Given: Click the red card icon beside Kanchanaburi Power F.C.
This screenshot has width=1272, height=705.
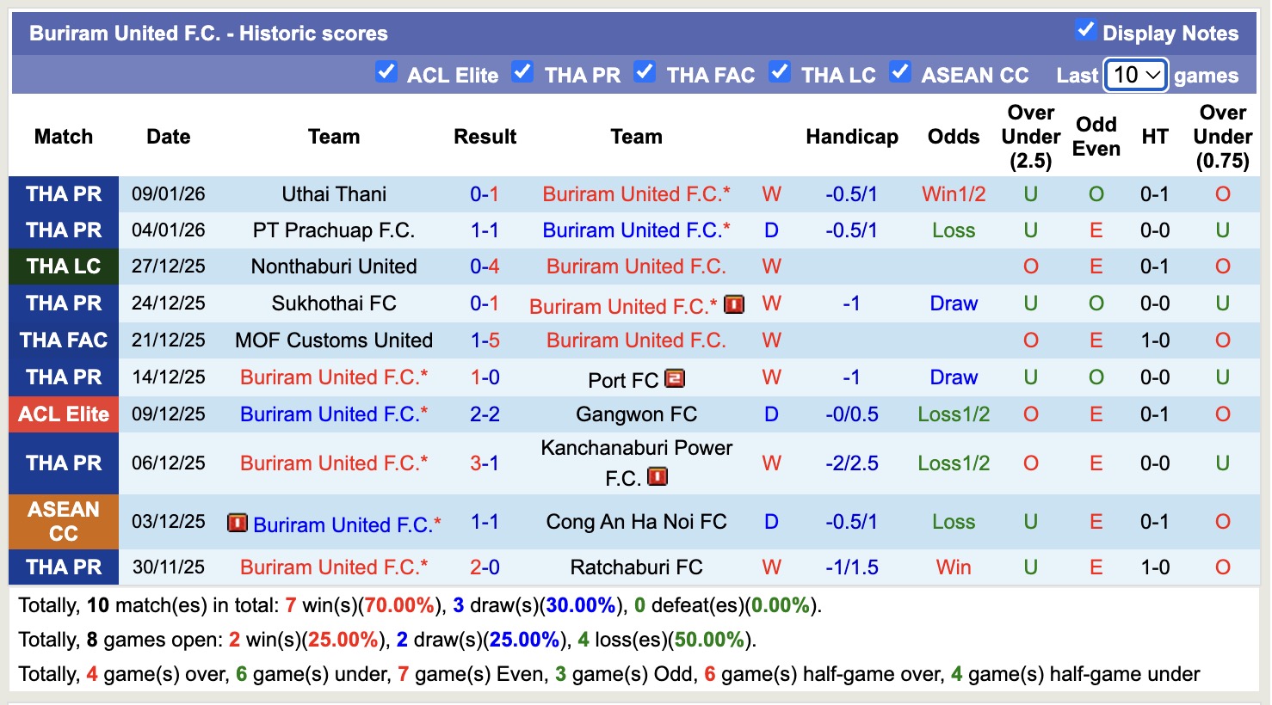Looking at the screenshot, I should (658, 476).
